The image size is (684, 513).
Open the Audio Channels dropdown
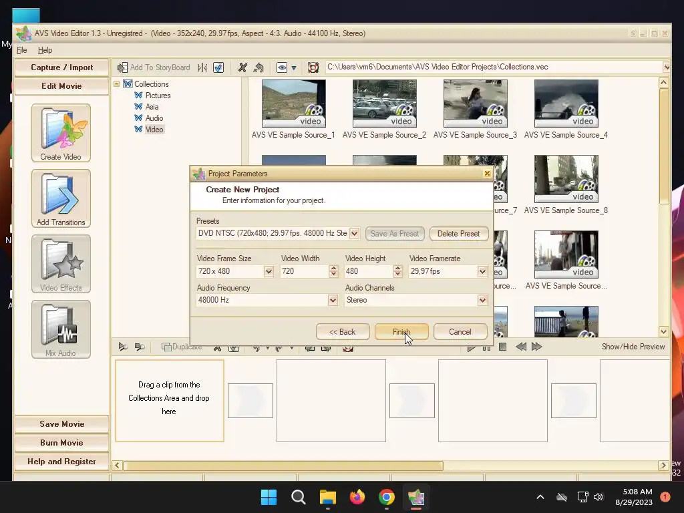(482, 300)
